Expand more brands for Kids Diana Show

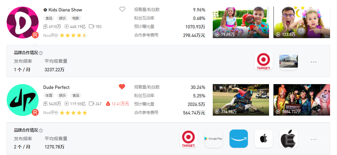tap(314, 62)
